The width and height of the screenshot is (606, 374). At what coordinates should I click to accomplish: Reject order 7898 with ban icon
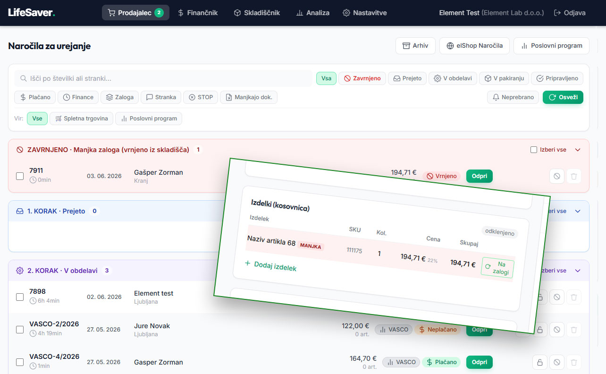(x=557, y=297)
